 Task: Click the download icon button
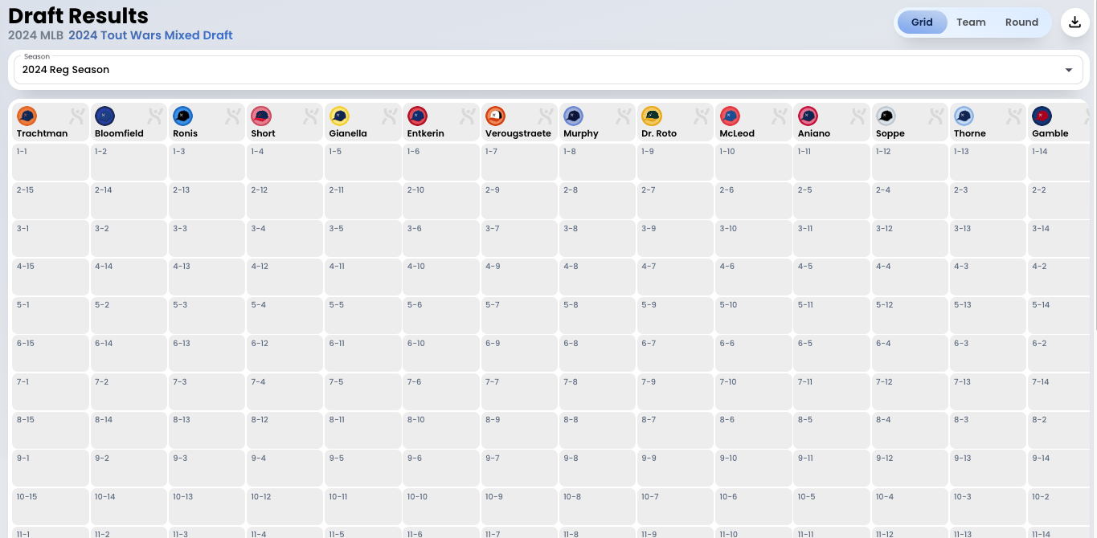(x=1074, y=22)
